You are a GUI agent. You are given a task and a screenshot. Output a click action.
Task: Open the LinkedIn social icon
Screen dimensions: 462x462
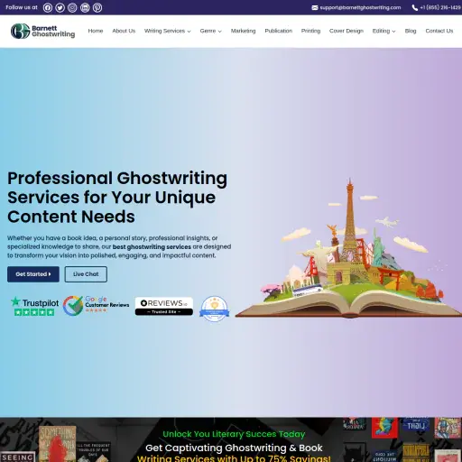click(85, 7)
